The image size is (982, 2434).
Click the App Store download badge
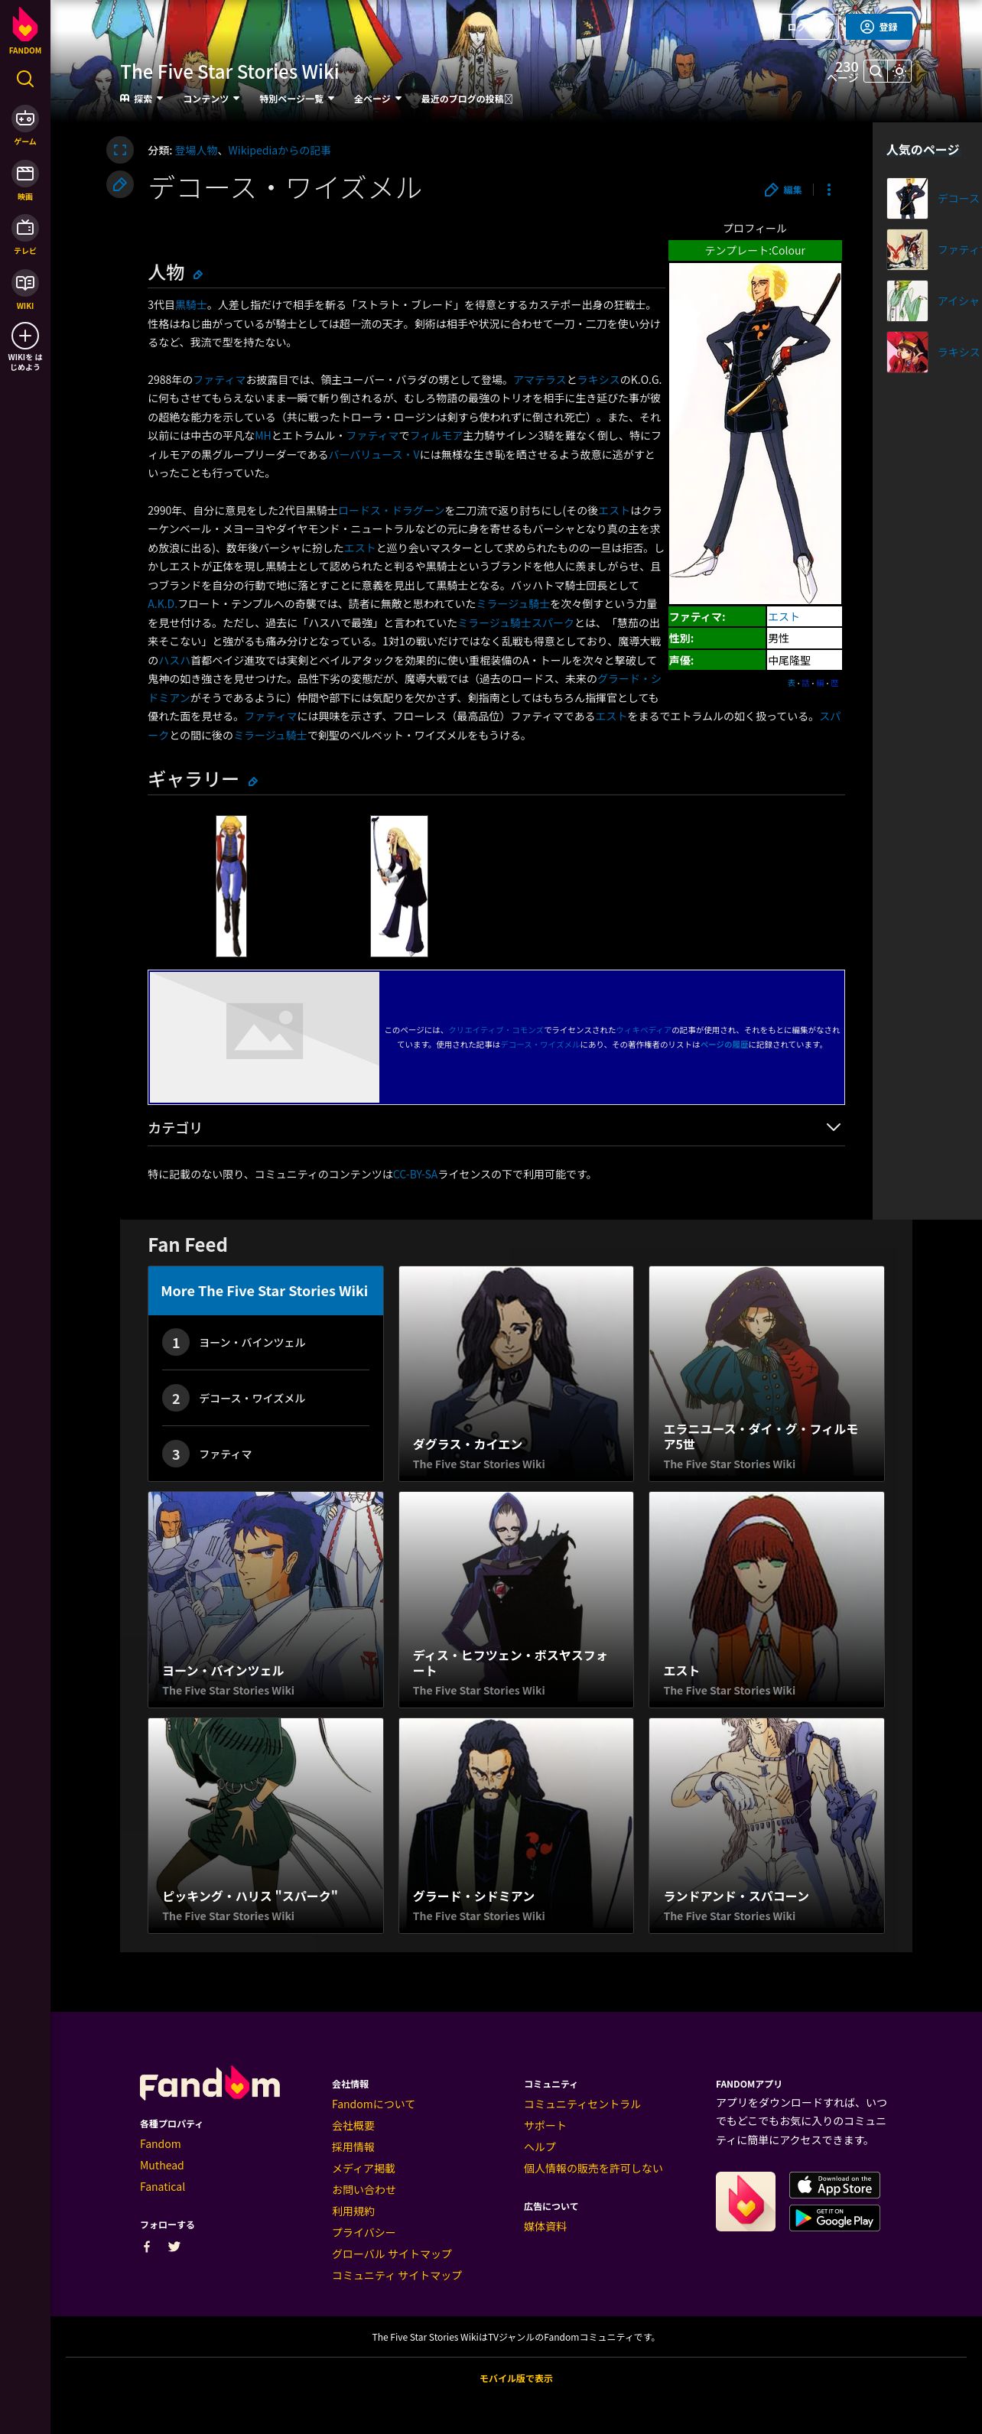click(834, 2185)
